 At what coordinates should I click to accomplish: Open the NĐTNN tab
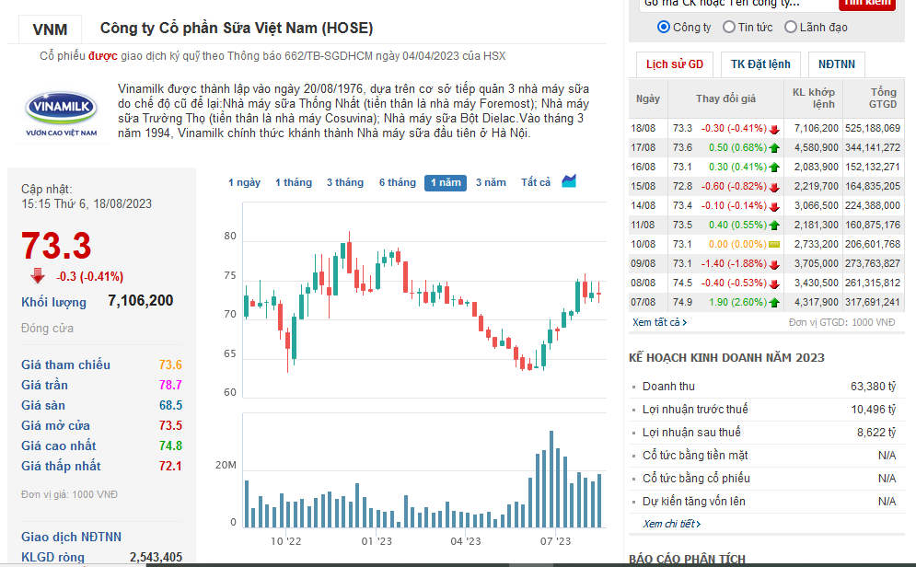[837, 64]
